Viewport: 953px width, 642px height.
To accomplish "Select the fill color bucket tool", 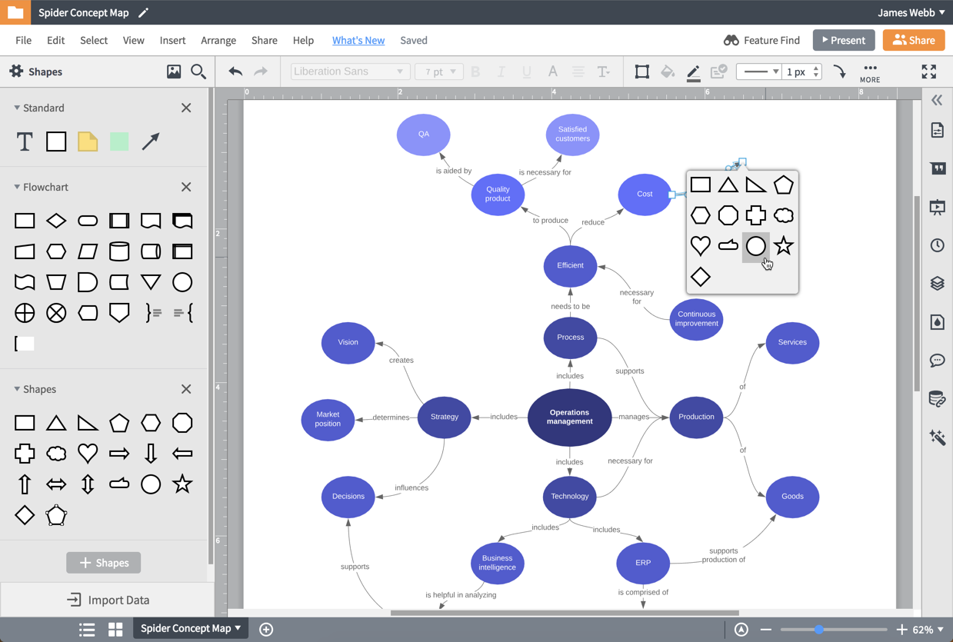I will (x=668, y=72).
